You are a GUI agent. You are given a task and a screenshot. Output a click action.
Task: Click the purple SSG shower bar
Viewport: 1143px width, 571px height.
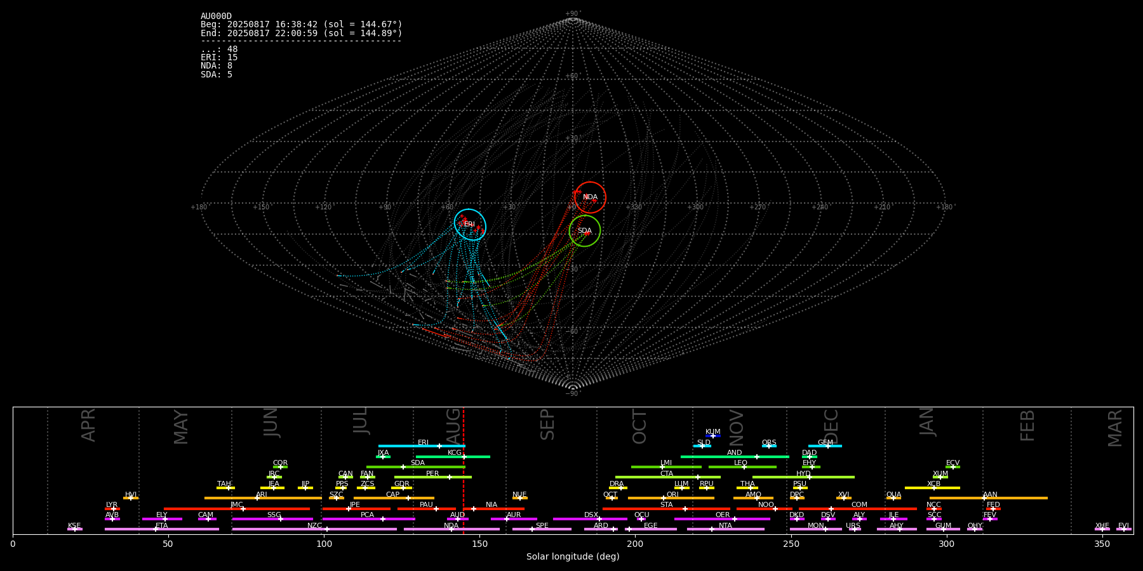point(272,519)
